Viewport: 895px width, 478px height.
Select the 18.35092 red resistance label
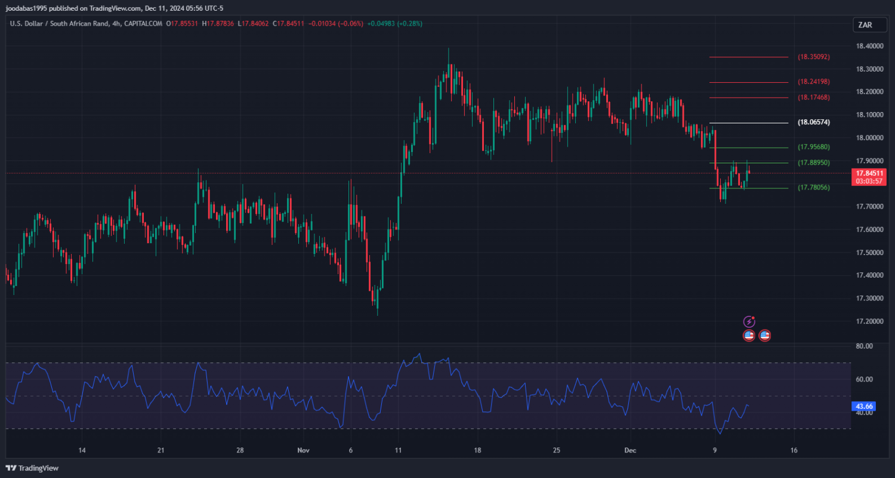814,57
